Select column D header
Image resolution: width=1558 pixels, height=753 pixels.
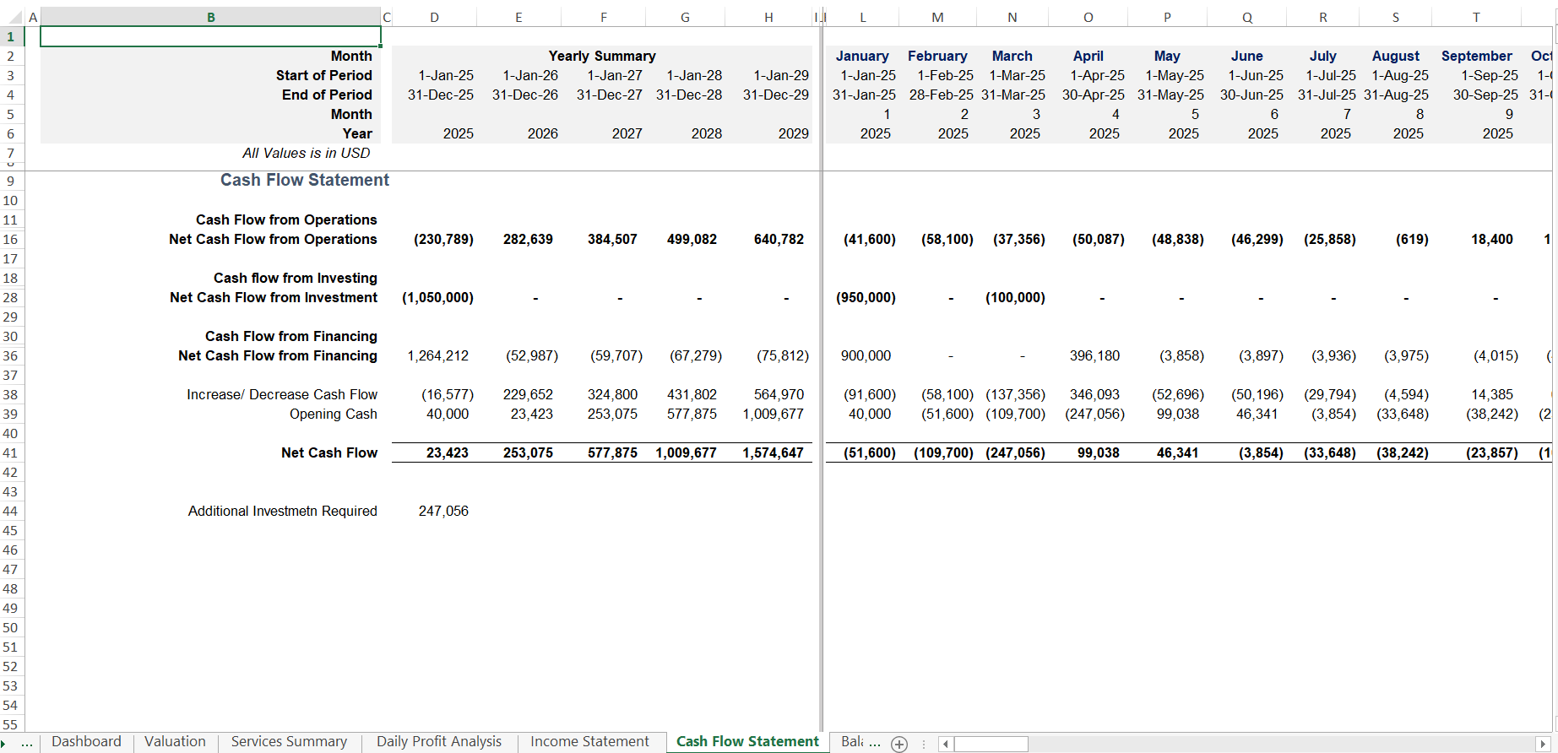point(434,17)
